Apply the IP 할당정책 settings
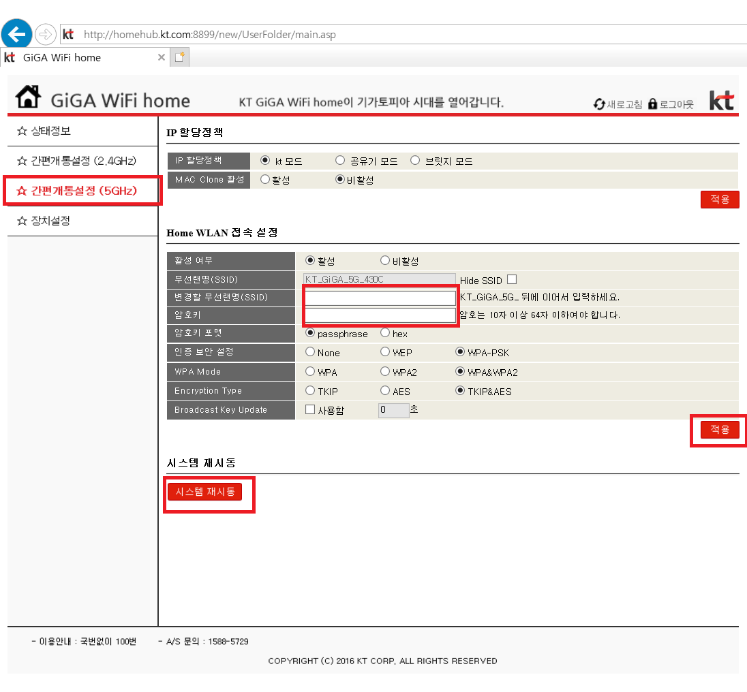 (719, 200)
